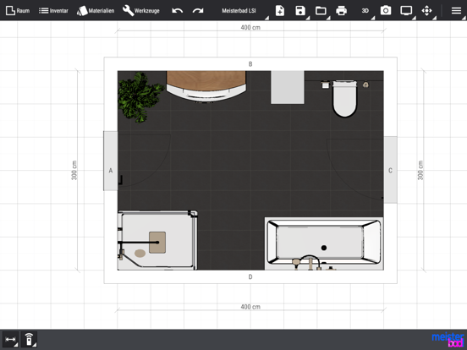Open the Meisterbad LSI project dropdown
467x350 pixels.
[239, 11]
